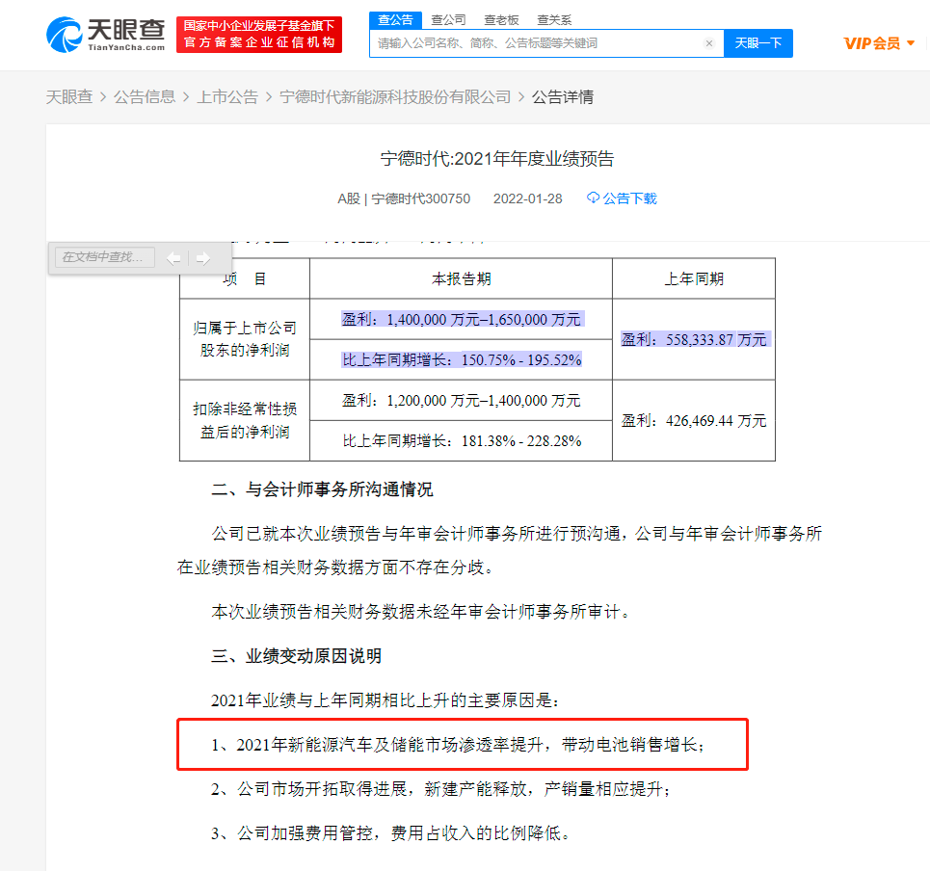
Task: Open 宁德时代新能源科技股份有限公司 breadcrumb link
Action: (395, 96)
